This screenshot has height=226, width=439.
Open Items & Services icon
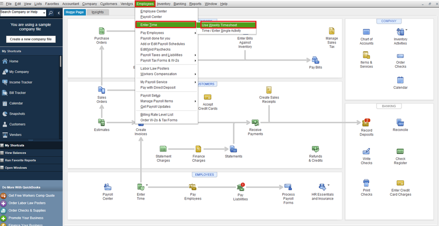(x=366, y=55)
